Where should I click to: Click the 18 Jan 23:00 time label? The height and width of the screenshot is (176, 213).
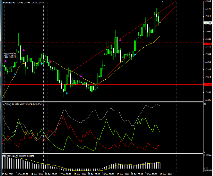point(137,174)
